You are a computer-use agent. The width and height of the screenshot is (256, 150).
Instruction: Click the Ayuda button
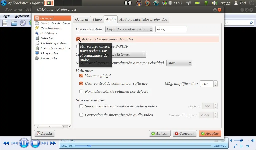coord(44,133)
